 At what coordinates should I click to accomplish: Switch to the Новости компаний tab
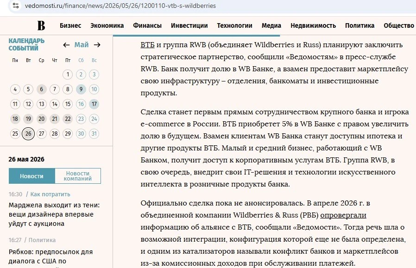pyautogui.click(x=78, y=176)
